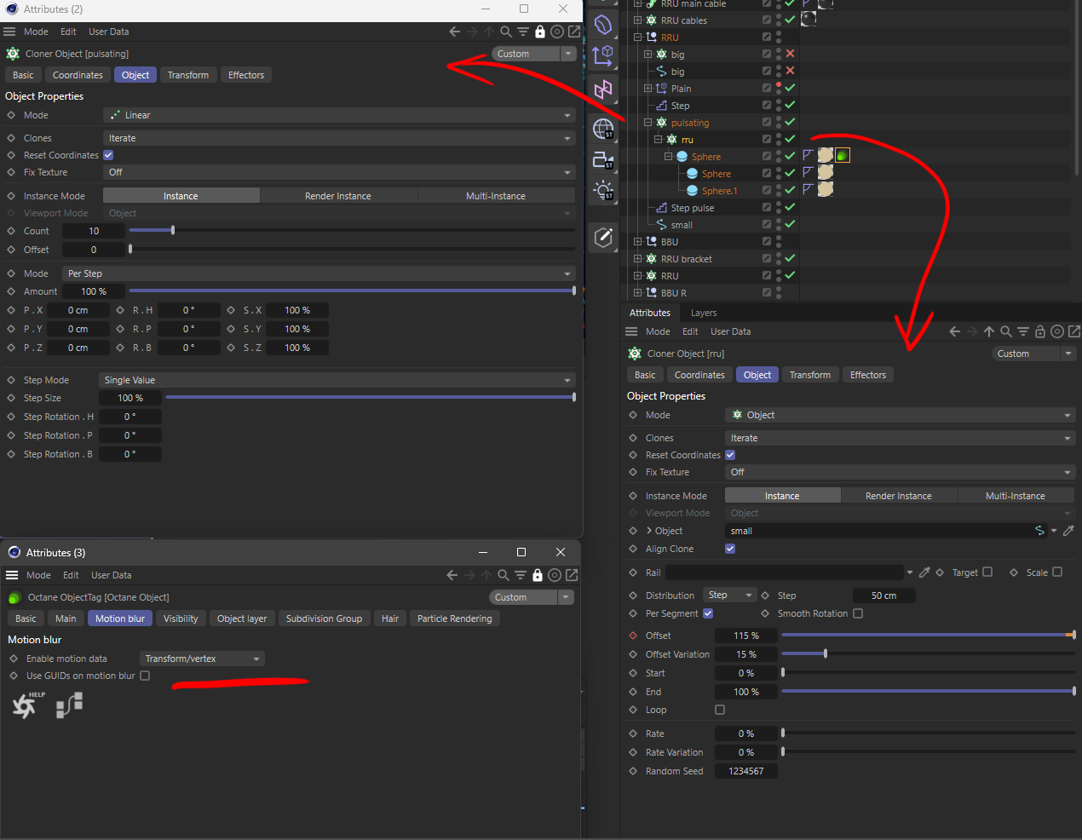Uncheck the Align Clone checkbox

730,549
